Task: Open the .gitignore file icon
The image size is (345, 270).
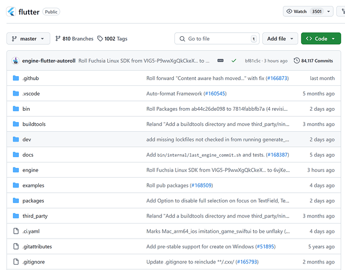Action: tap(16, 262)
